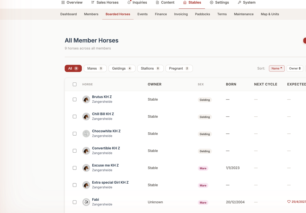
Task: Click the Sales Horses horse icon
Action: pyautogui.click(x=93, y=2)
